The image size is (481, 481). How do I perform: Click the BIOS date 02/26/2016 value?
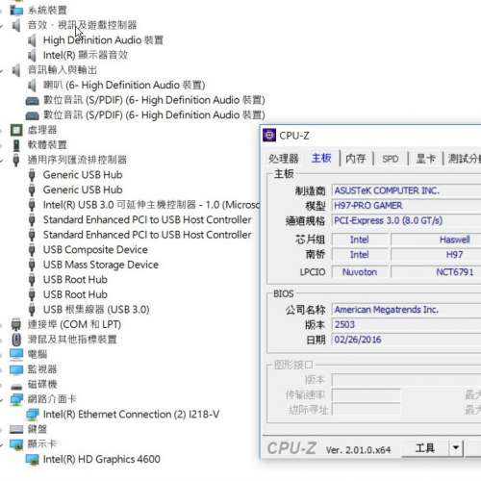(x=358, y=340)
